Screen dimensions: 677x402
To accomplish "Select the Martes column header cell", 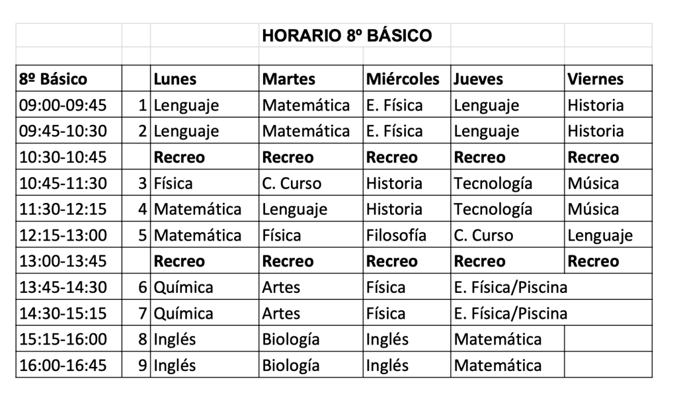I will click(311, 79).
